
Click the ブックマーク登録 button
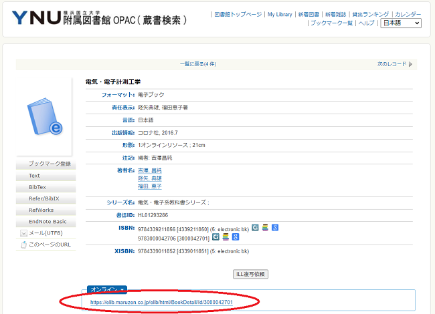tap(46, 164)
